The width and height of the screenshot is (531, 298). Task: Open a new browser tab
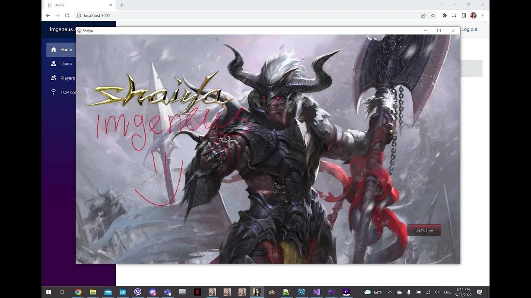(x=122, y=5)
